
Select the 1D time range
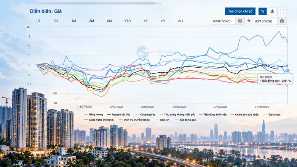(38, 21)
